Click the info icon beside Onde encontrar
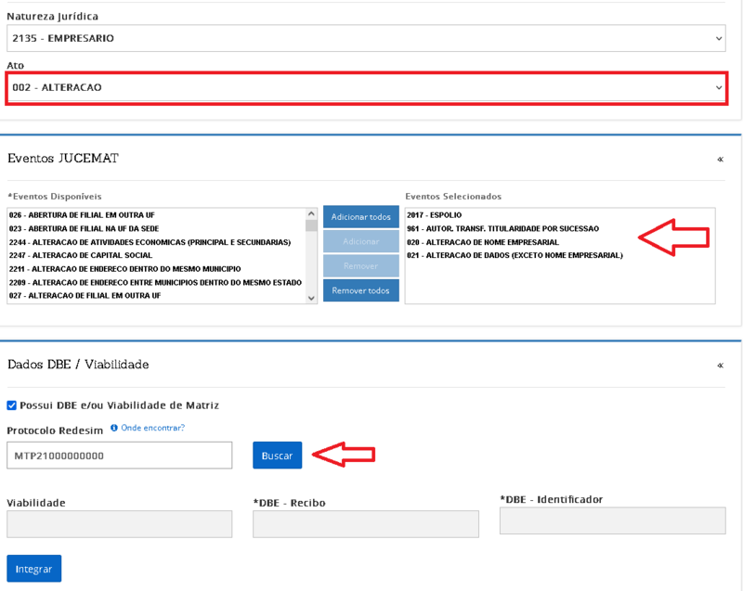Viewport: 743px width, 591px height. [x=114, y=428]
